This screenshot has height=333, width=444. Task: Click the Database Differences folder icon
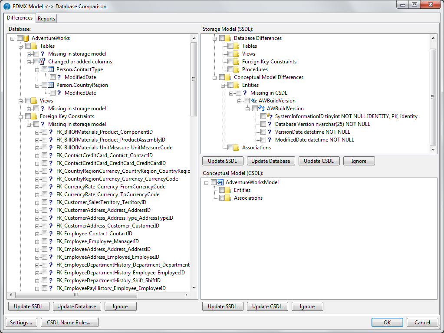[228, 38]
